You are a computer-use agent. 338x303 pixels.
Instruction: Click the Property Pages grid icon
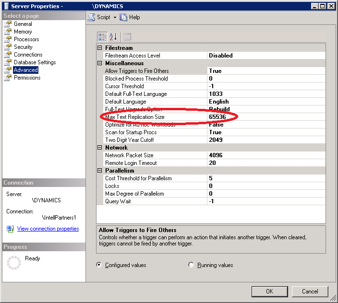coord(127,37)
